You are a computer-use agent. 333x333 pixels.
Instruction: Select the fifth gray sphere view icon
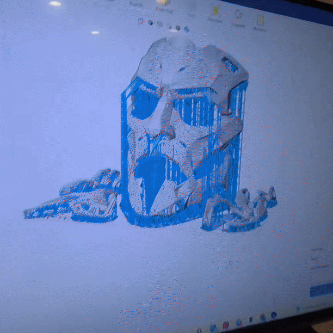pos(178,28)
